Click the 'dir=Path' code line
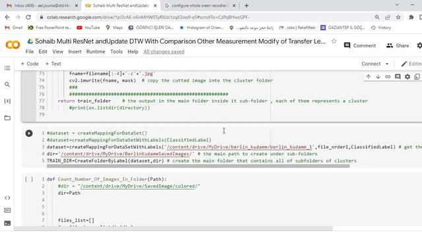The height and width of the screenshot is (237, 422). 69,193
